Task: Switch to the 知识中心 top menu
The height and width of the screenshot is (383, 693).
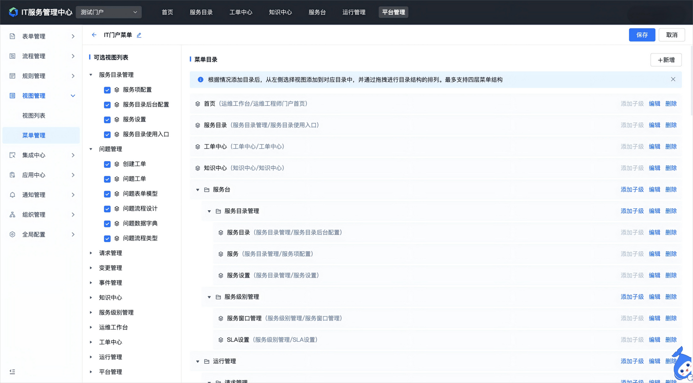Action: click(281, 13)
